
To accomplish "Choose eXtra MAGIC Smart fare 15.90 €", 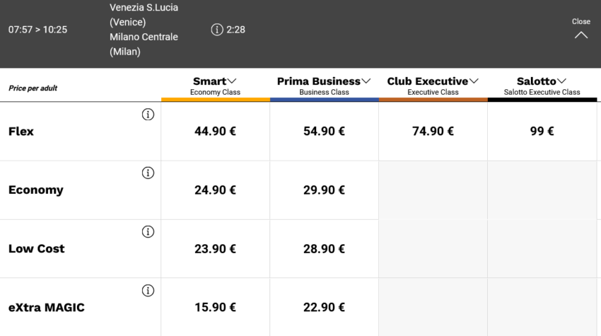I will (215, 308).
